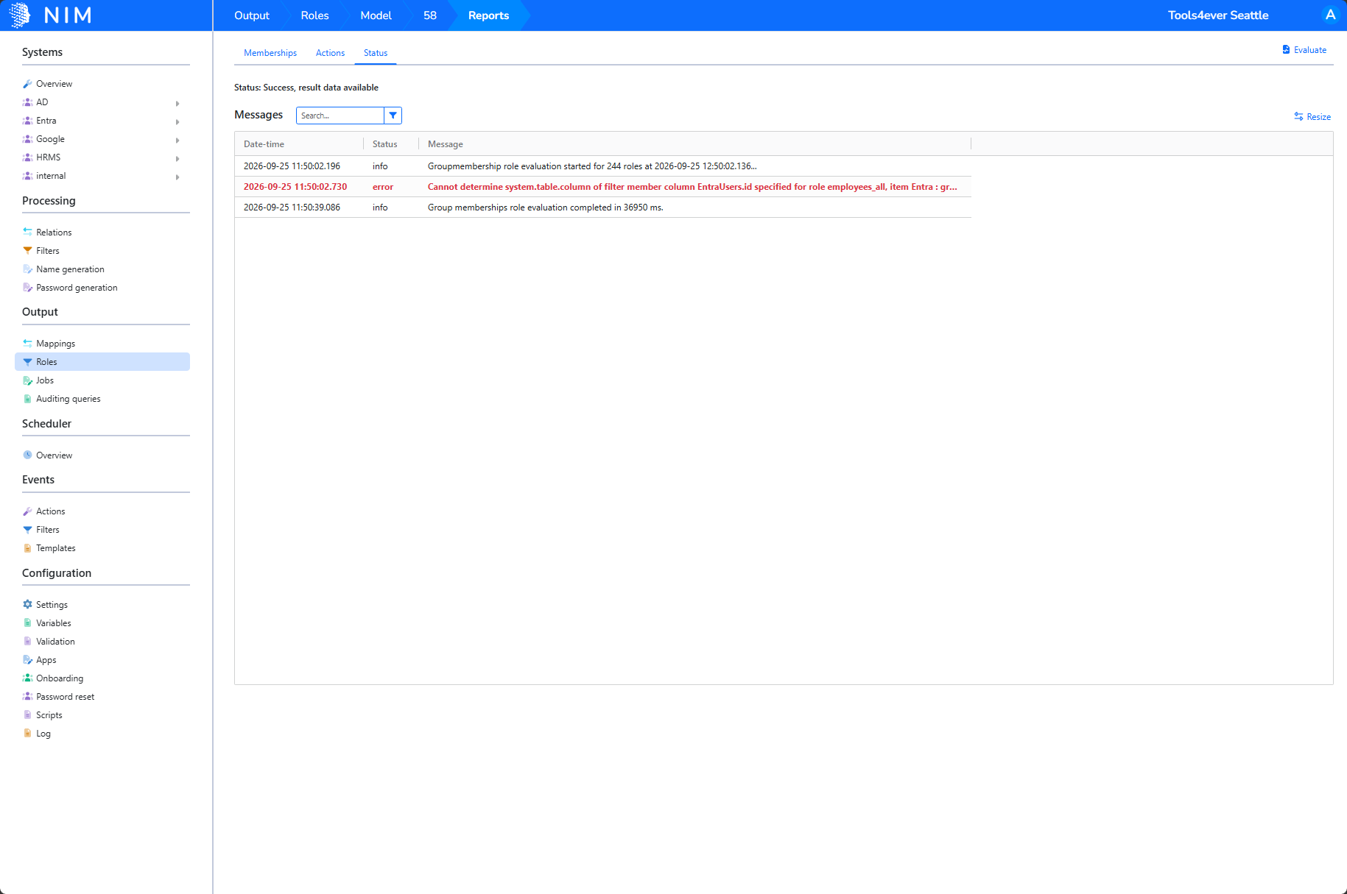Go to Roles in the breadcrumb
1347x894 pixels.
pyautogui.click(x=314, y=15)
